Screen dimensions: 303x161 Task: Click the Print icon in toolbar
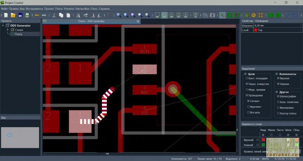click(x=27, y=15)
